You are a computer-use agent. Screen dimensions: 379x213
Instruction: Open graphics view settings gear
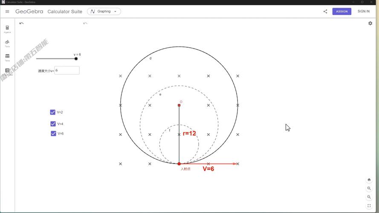[x=370, y=23]
